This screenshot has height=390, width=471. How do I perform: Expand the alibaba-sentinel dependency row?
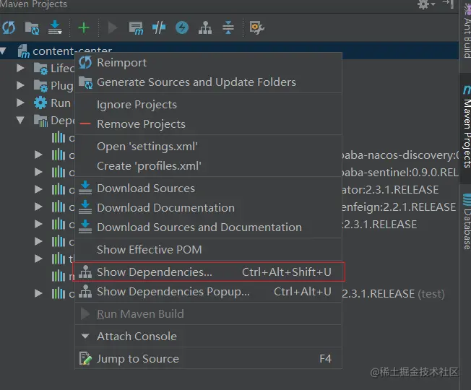(38, 172)
